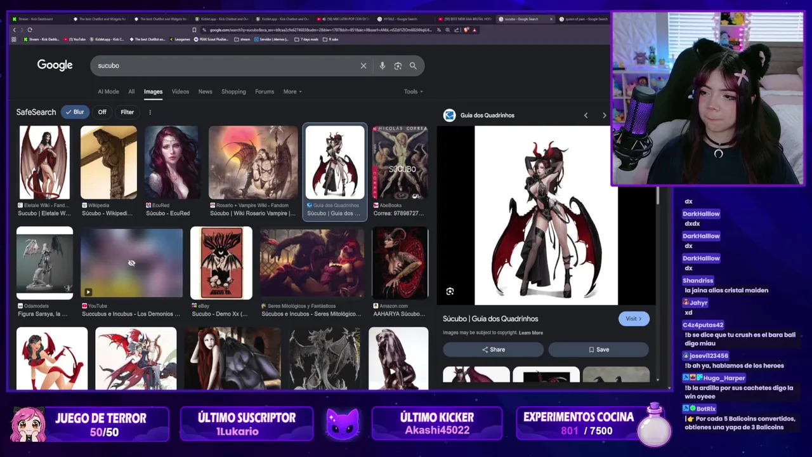Open the YouTube bookmark

pyautogui.click(x=76, y=39)
